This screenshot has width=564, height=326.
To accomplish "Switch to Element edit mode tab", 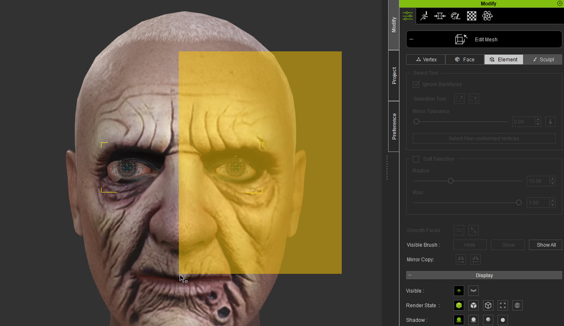I will pyautogui.click(x=503, y=60).
